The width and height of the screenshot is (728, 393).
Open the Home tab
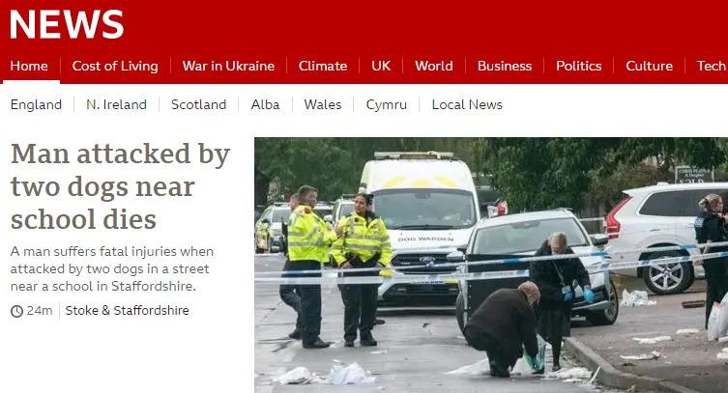pyautogui.click(x=29, y=66)
